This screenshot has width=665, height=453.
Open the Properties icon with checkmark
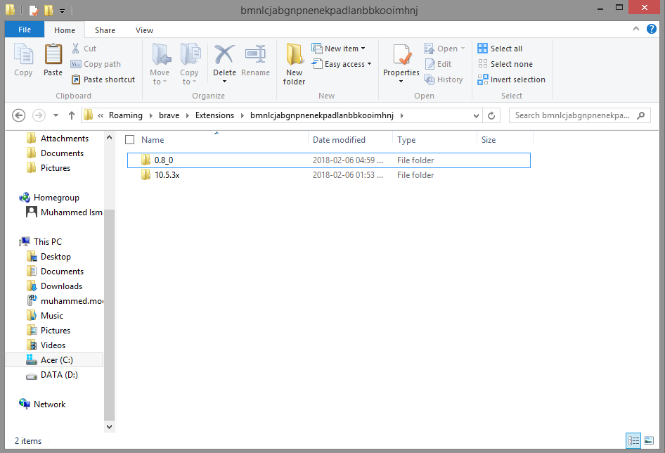point(401,54)
